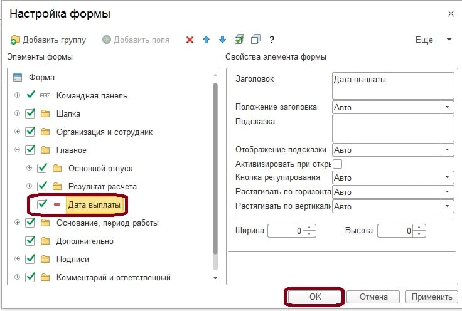Click the Добавить группу button
Viewport: 462px width, 311px height.
pyautogui.click(x=48, y=40)
